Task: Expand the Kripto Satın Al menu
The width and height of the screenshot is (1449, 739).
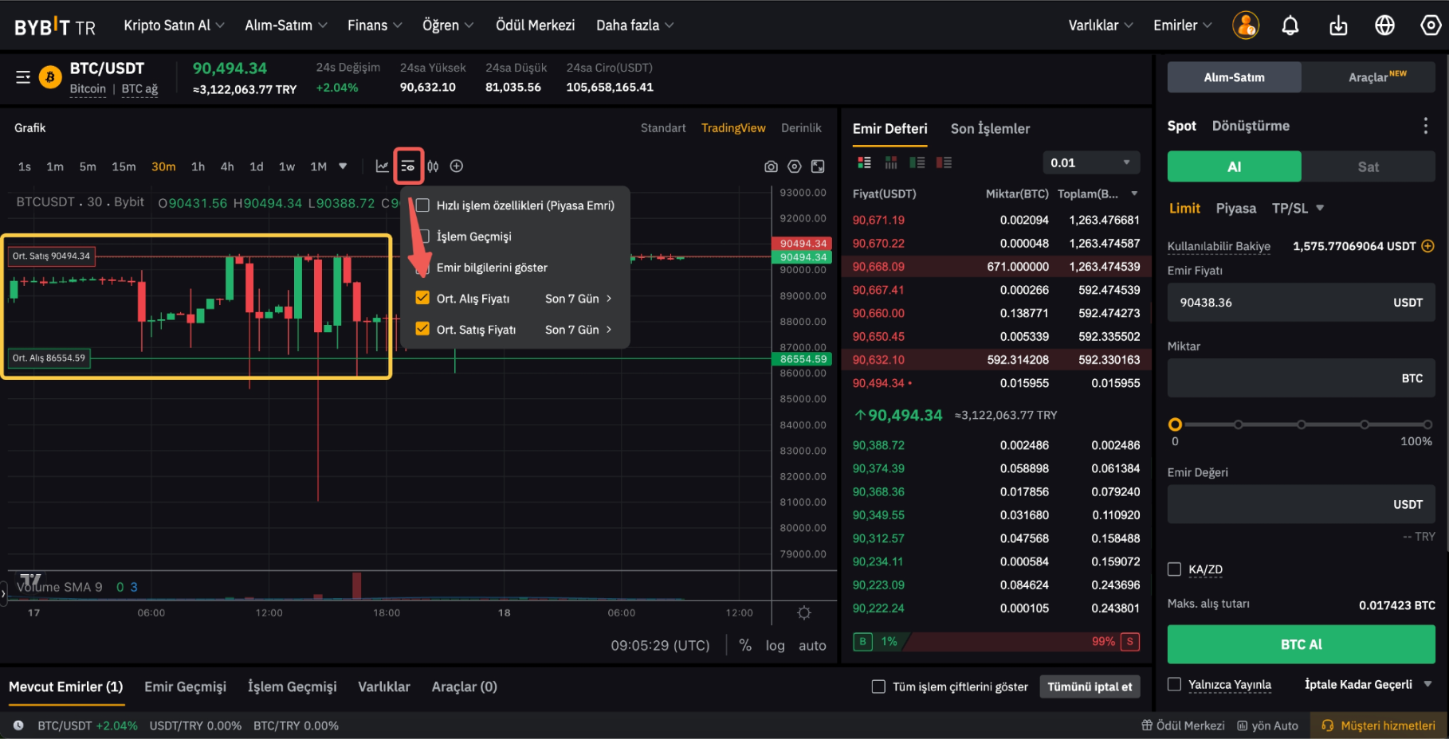Action: [x=174, y=25]
